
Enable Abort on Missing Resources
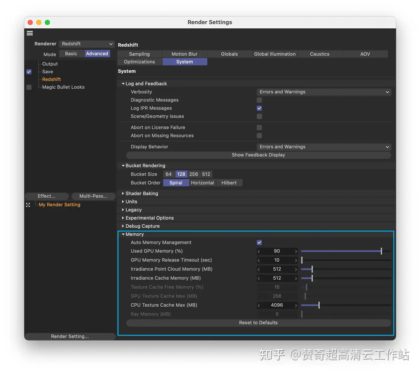pos(259,136)
